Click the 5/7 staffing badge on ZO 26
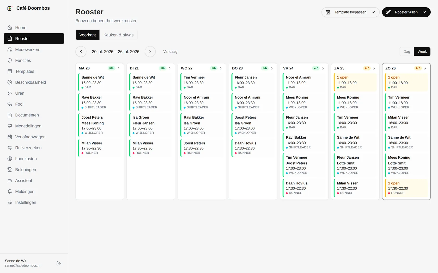 (x=418, y=68)
